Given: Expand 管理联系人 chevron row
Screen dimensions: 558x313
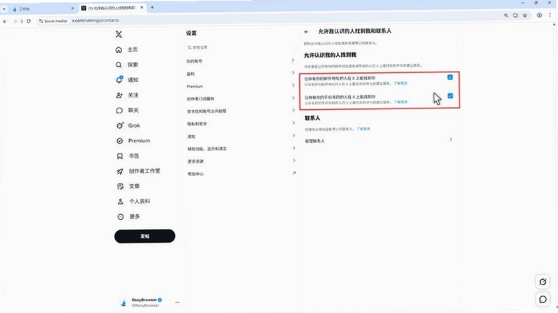Looking at the screenshot, I should [379, 141].
